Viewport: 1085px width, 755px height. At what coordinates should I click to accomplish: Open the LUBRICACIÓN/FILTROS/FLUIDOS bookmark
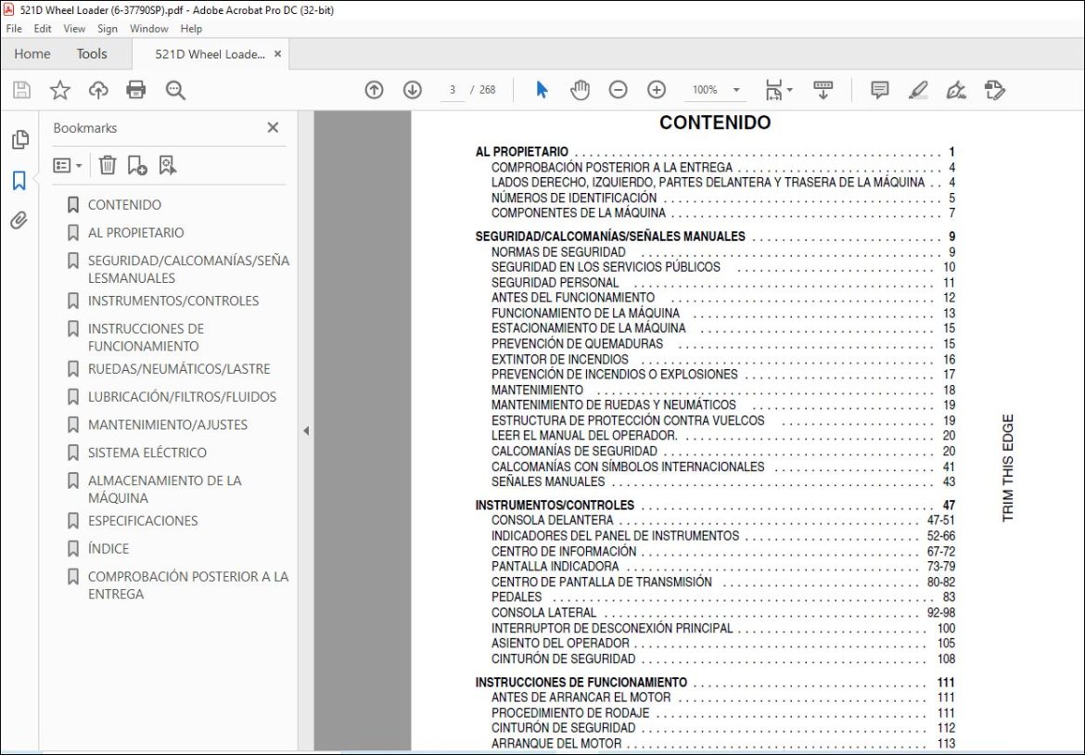pyautogui.click(x=182, y=397)
